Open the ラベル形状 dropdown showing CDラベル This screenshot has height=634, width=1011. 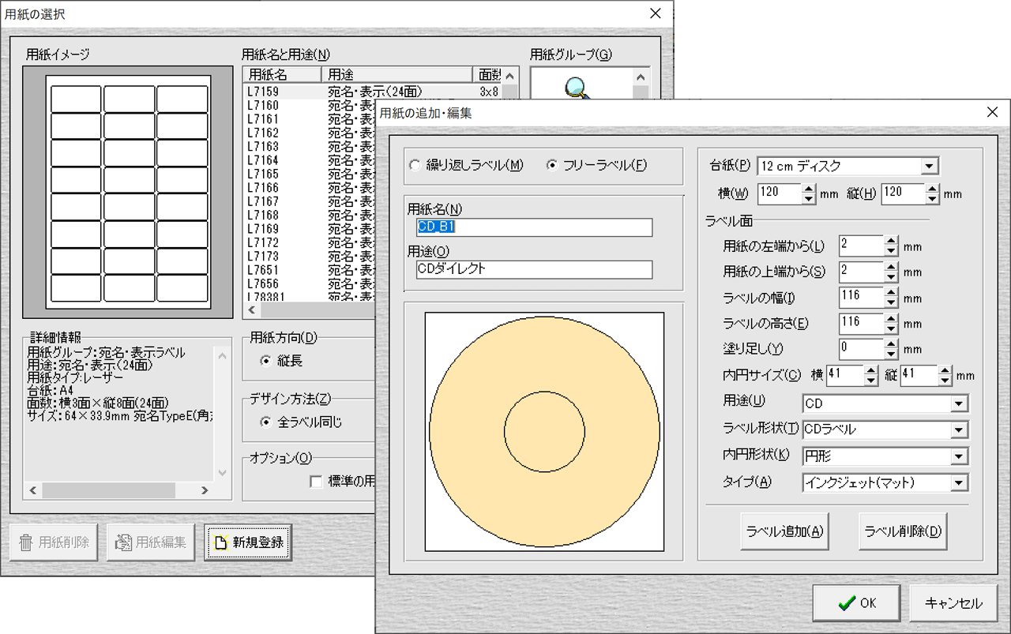[x=960, y=430]
